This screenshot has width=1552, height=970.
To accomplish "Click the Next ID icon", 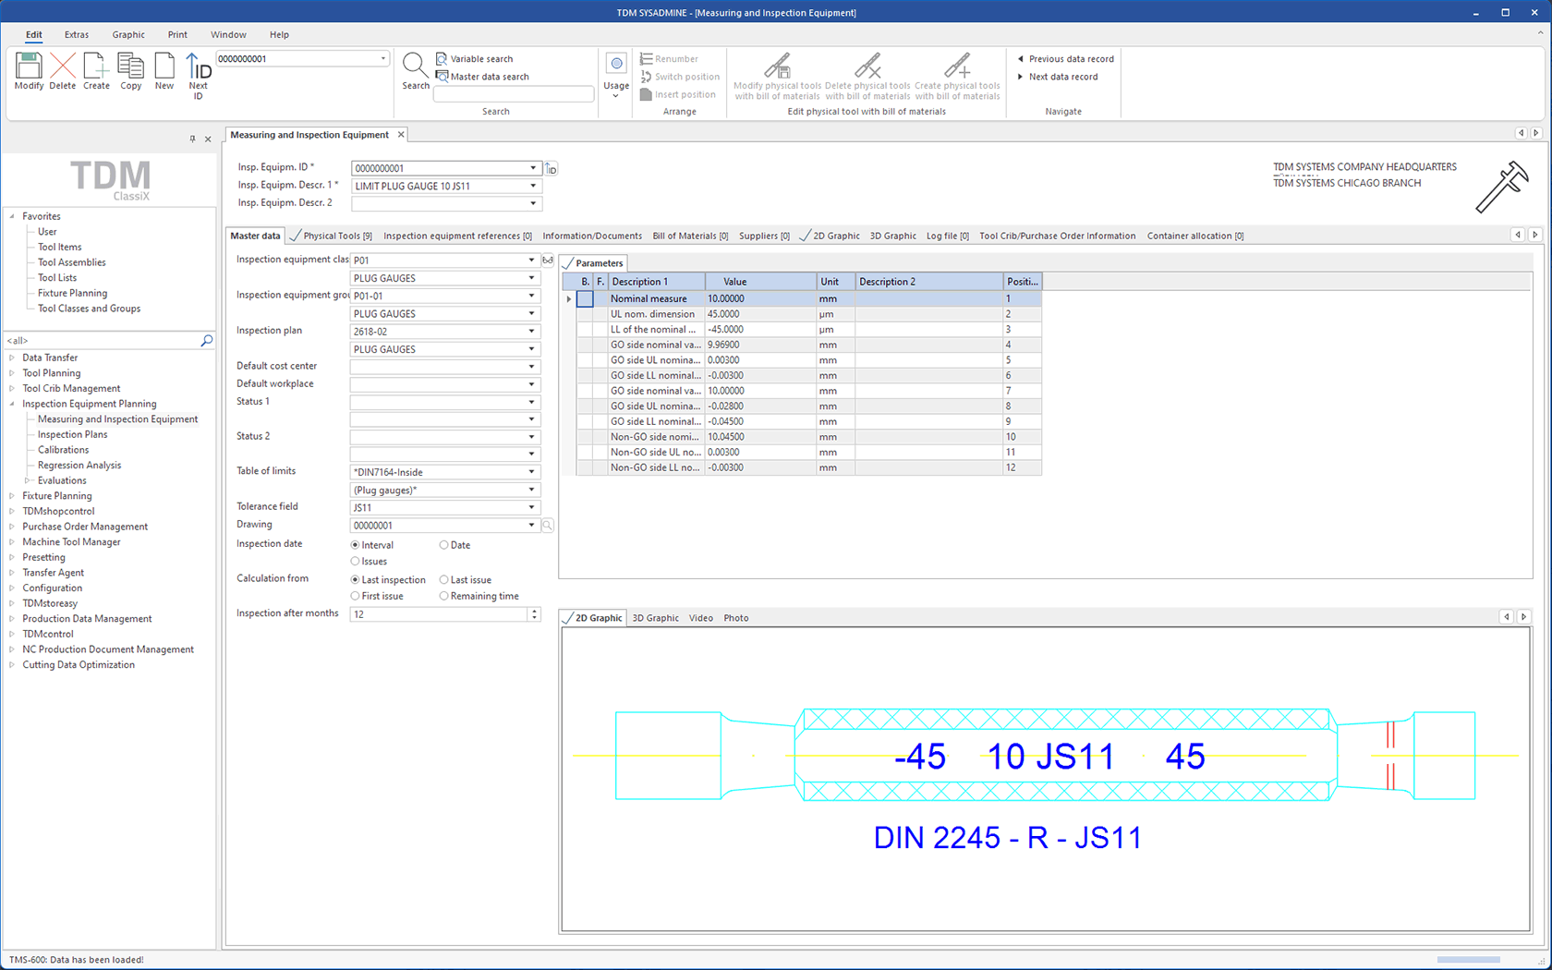I will pyautogui.click(x=198, y=66).
